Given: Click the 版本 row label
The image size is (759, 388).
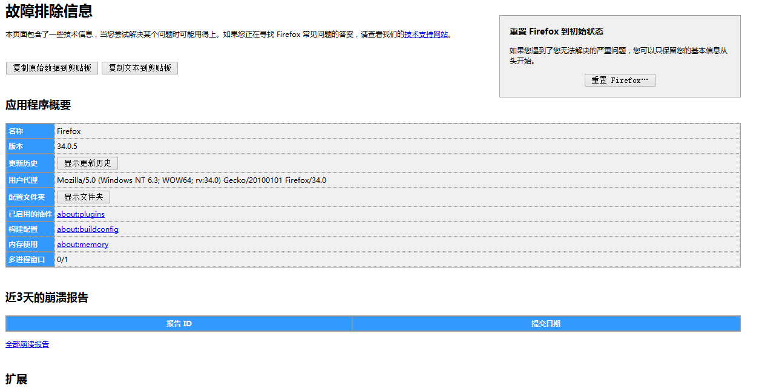Looking at the screenshot, I should pos(30,146).
